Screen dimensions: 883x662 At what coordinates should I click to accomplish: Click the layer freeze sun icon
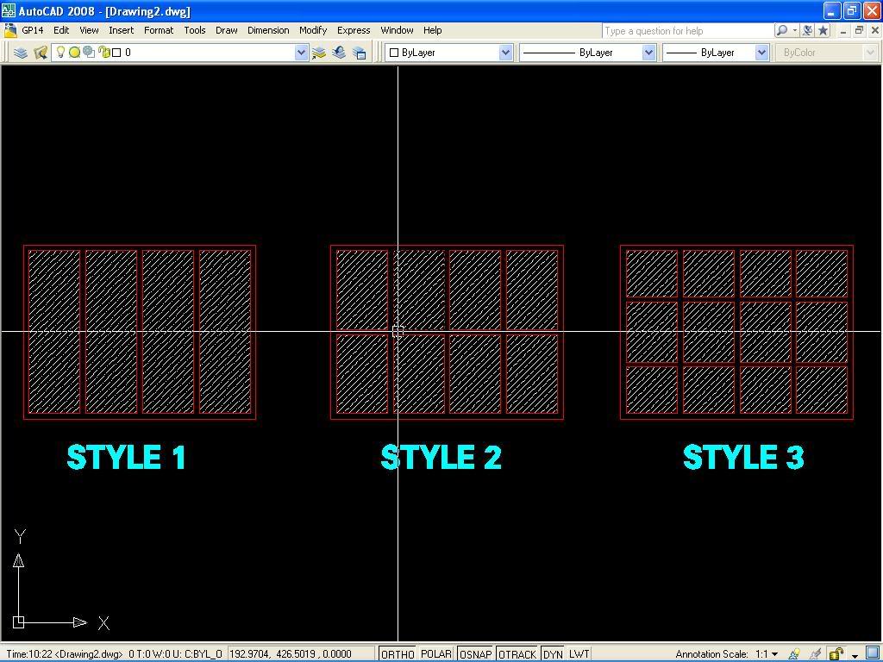point(74,52)
